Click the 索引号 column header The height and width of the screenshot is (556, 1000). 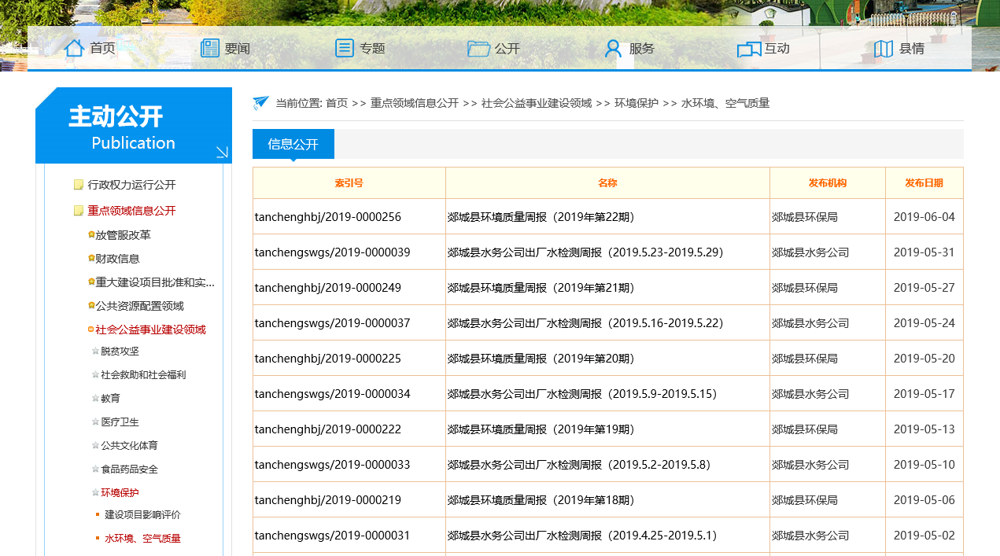tap(349, 183)
